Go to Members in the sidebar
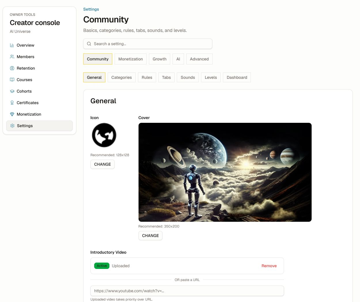This screenshot has width=360, height=302. 39,57
